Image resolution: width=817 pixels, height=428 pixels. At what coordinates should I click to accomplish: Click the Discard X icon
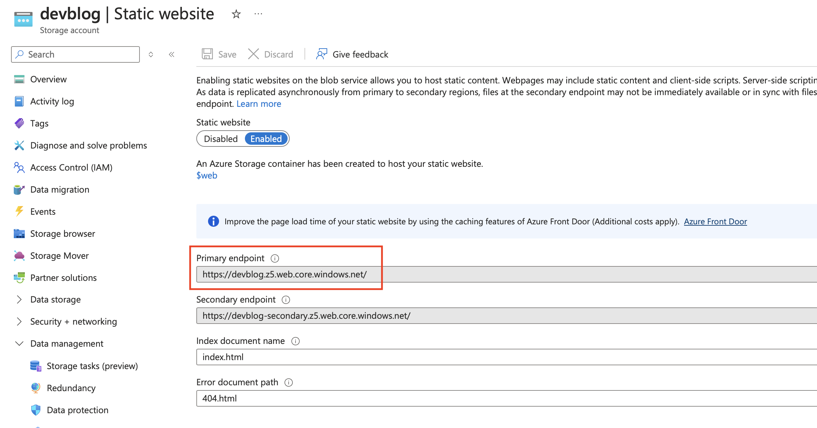coord(254,54)
